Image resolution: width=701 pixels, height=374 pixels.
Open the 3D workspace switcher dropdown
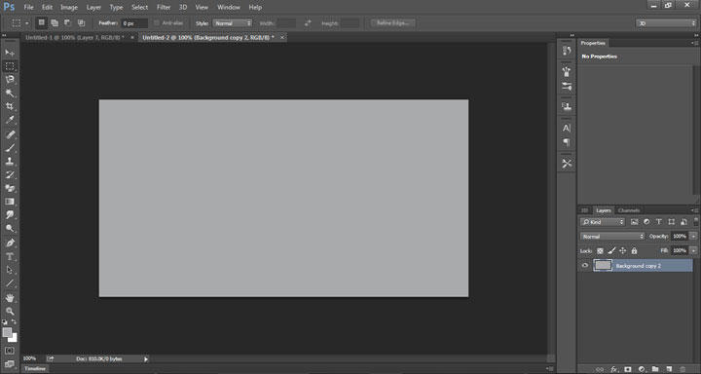click(666, 23)
